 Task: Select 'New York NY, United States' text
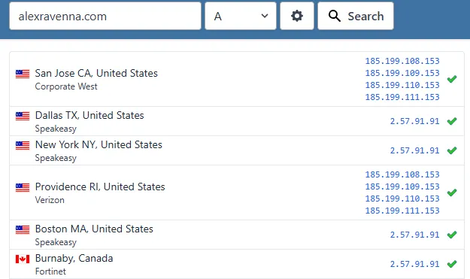[99, 144]
